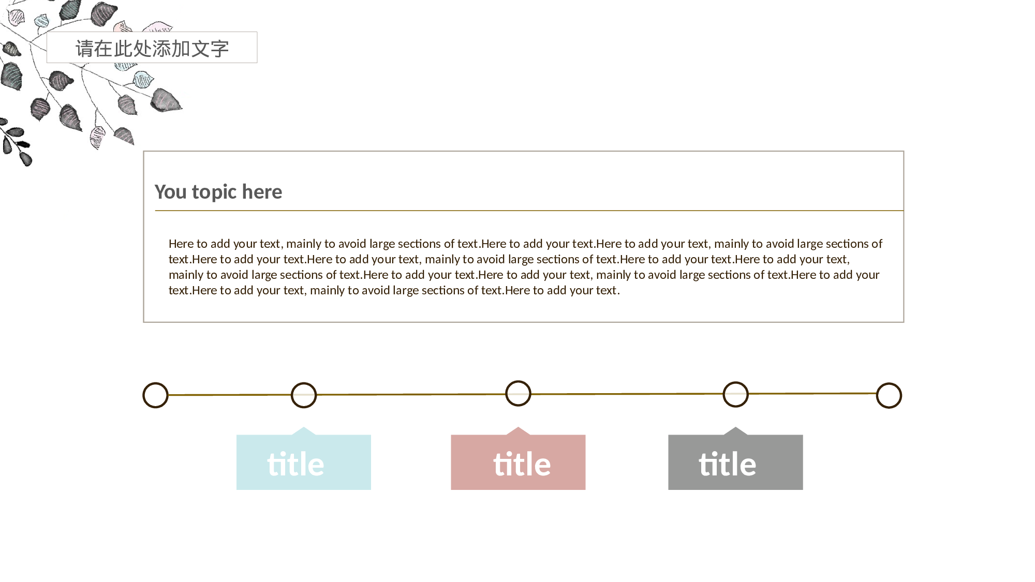Click timeline line between second and third circles
Viewport: 1035px width, 582px height.
point(411,394)
